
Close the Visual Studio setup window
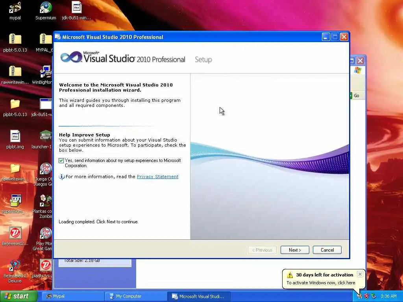pyautogui.click(x=344, y=37)
